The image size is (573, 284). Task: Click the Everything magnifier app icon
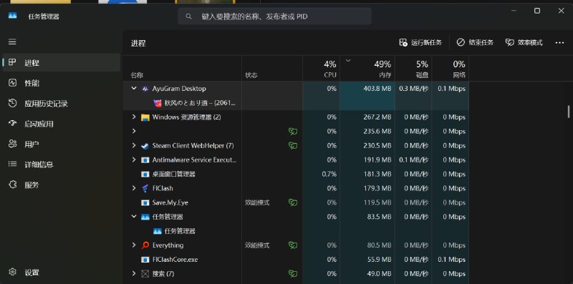(145, 245)
